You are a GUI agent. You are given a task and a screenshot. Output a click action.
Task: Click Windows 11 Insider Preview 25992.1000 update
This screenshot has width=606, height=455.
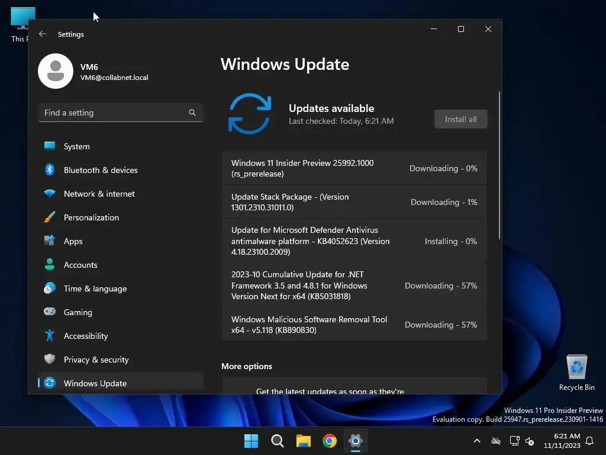pos(354,168)
